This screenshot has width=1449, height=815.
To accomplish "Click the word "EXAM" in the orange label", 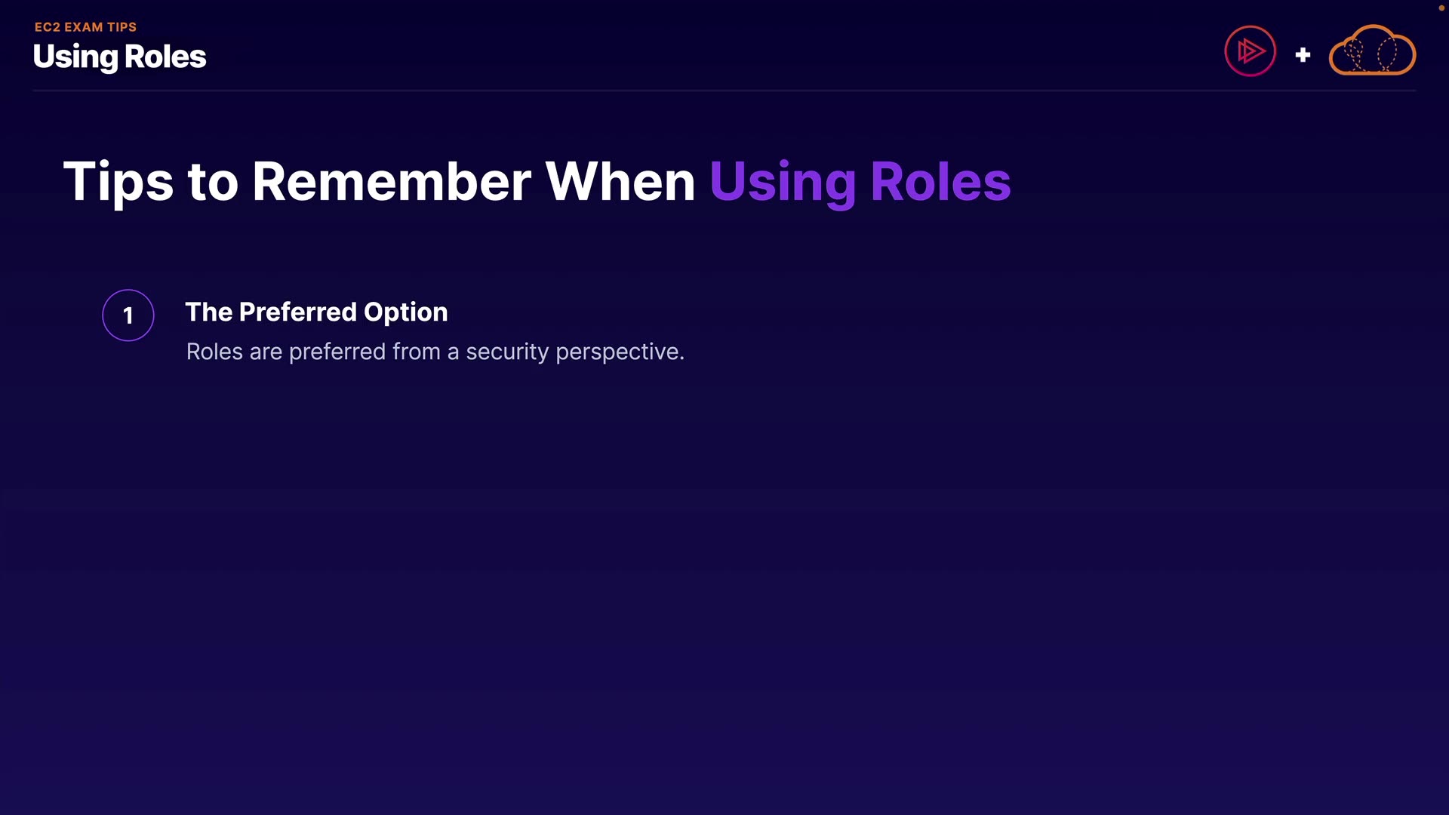I will click(83, 27).
